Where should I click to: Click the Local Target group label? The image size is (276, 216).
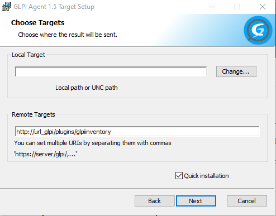click(28, 55)
